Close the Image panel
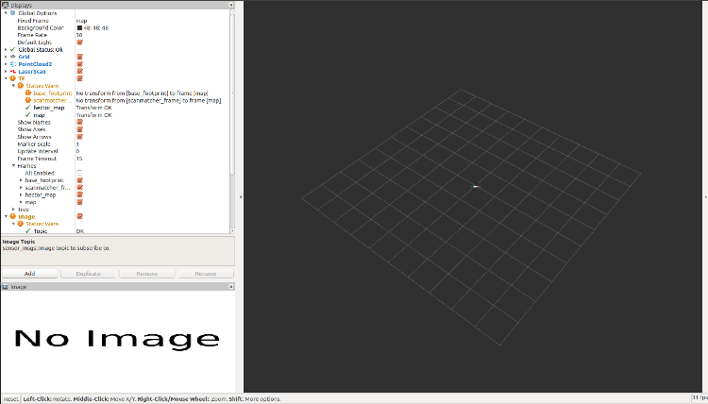Image resolution: width=708 pixels, height=404 pixels. pos(229,287)
